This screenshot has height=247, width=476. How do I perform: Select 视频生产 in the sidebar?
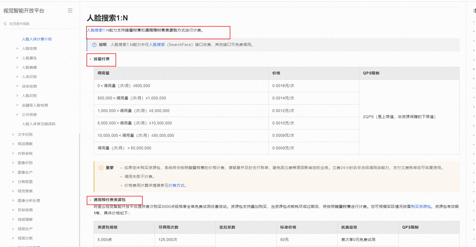coord(25,229)
